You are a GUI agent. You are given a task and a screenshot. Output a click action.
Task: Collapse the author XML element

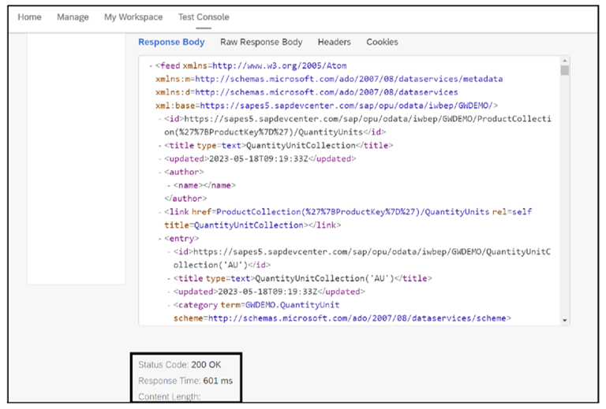point(159,171)
